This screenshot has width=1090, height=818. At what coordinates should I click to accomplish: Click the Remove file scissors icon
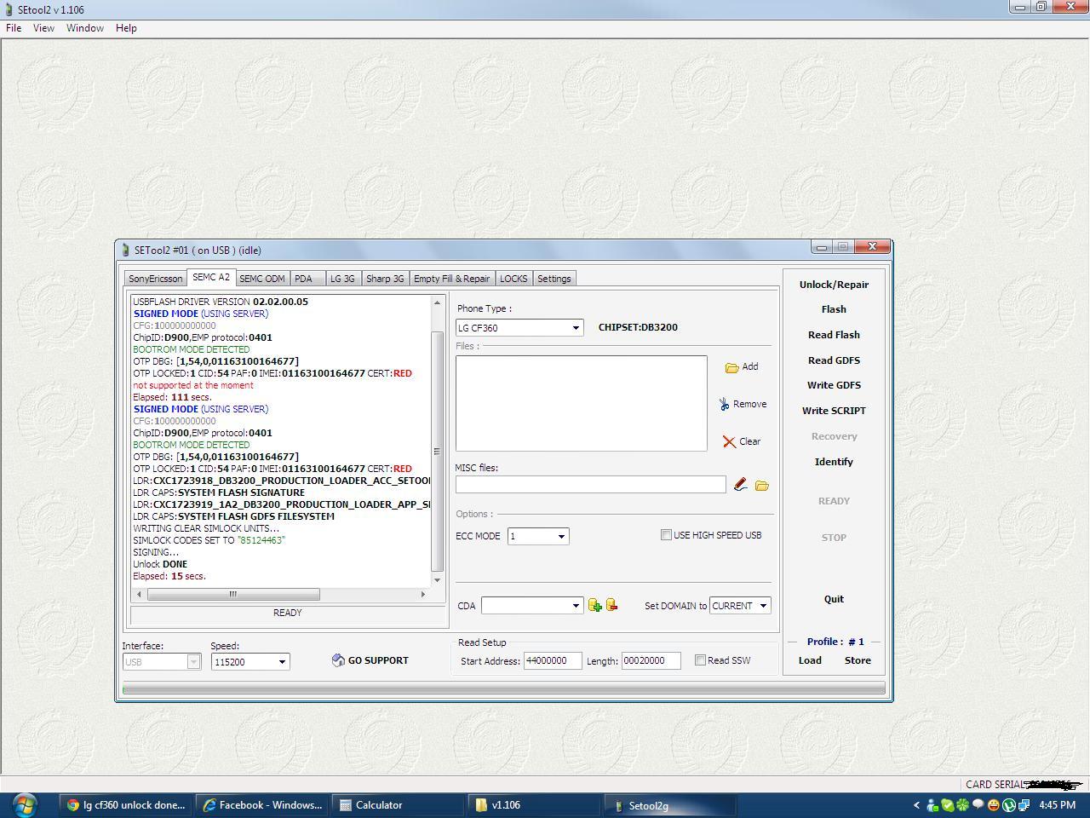(724, 404)
